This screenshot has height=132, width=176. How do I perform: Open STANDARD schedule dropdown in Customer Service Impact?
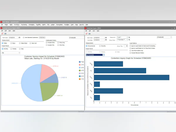[77, 38]
